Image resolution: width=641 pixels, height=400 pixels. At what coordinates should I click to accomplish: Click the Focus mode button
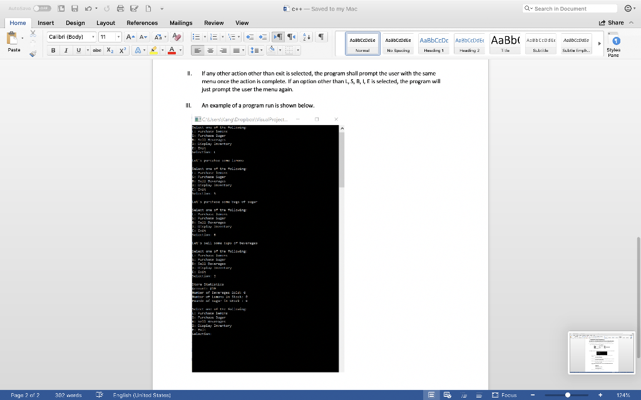[505, 395]
